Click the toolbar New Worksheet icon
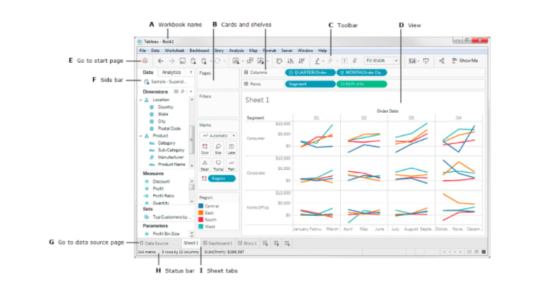Screen dimensions: 554x282 236,61
